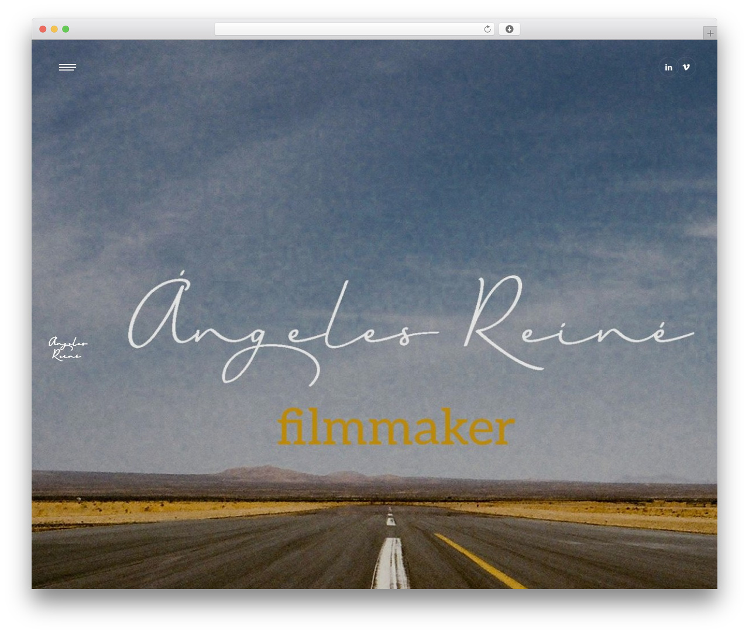Viewport: 749px width, 634px height.
Task: Click the yellow filmmaker heading
Action: [x=396, y=427]
